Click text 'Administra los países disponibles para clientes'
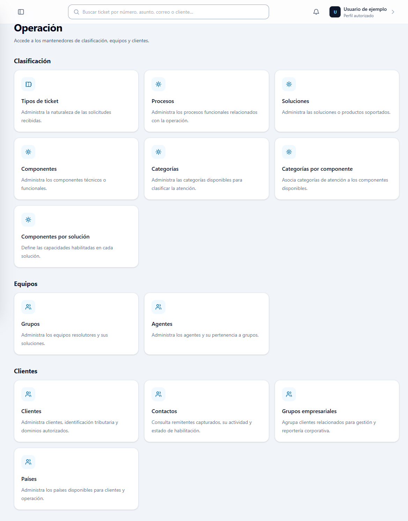The height and width of the screenshot is (521, 408). (x=71, y=490)
